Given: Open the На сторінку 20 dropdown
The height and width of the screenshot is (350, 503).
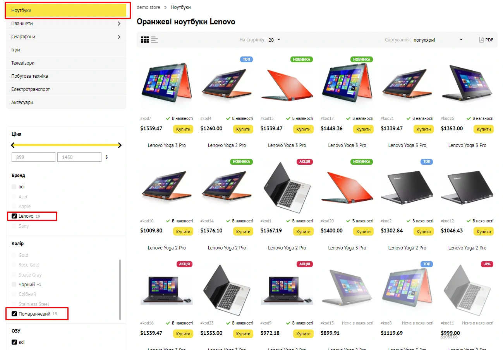Looking at the screenshot, I should [274, 40].
